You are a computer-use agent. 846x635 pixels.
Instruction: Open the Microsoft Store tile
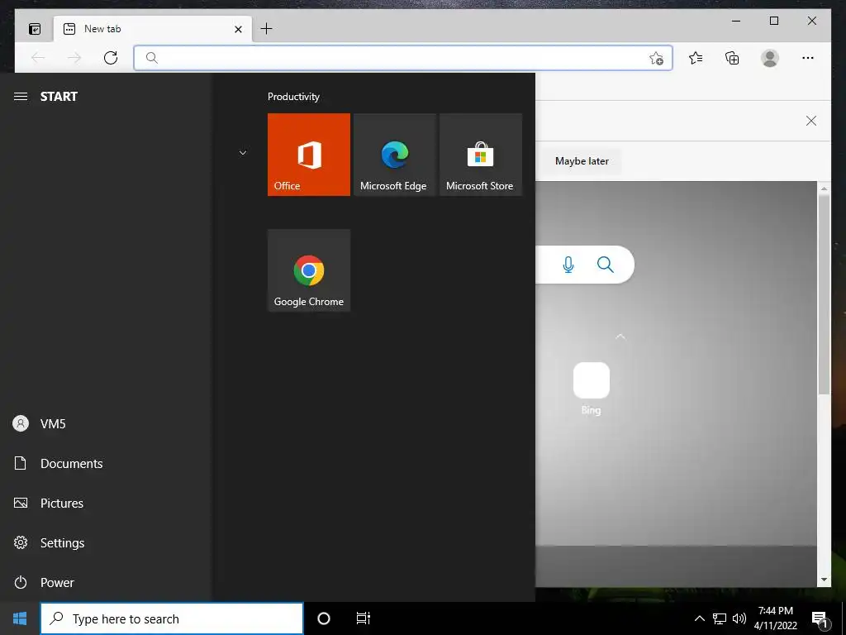[481, 155]
